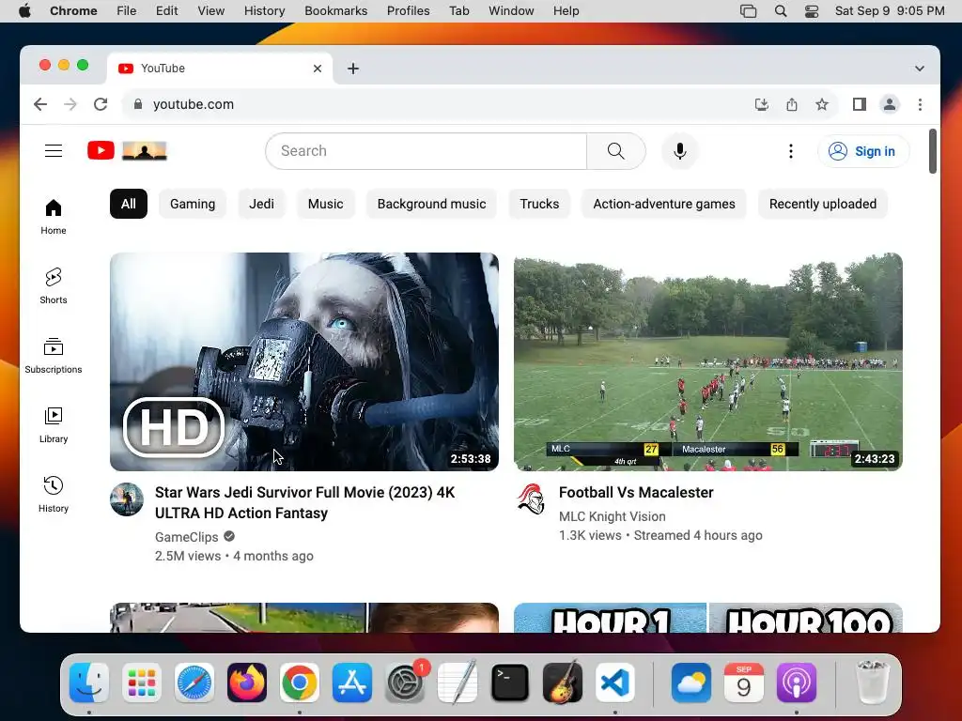Viewport: 962px width, 721px height.
Task: Open MLC Knight Vision channel link
Action: point(613,516)
